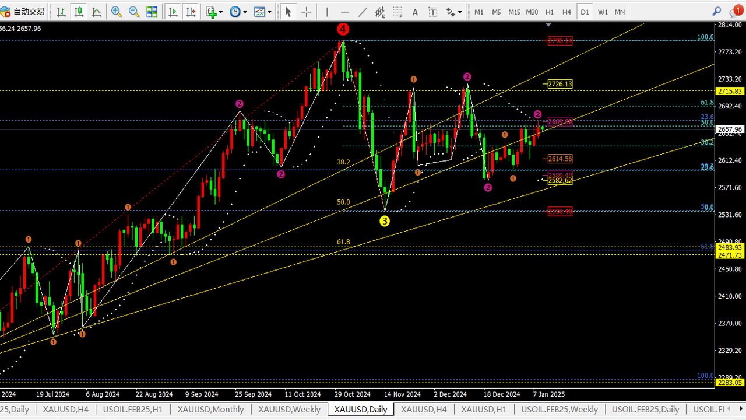This screenshot has width=746, height=420.
Task: Switch chart to bar chart mode
Action: point(62,12)
